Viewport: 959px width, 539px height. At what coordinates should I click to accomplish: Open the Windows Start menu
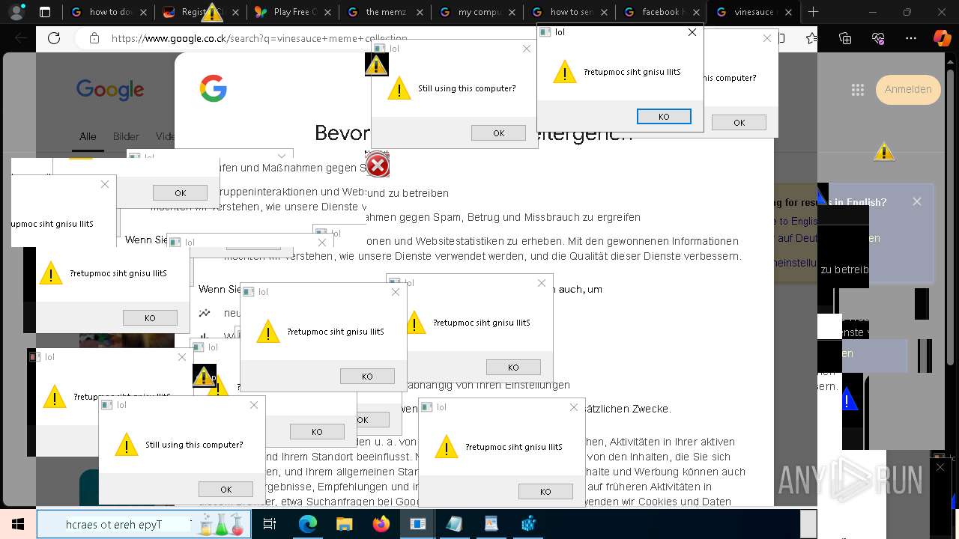click(17, 524)
